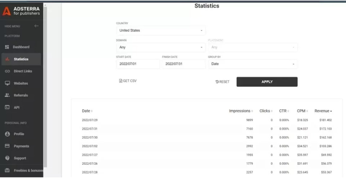346x179 pixels.
Task: Click the Hide Menu label
Action: point(12,26)
